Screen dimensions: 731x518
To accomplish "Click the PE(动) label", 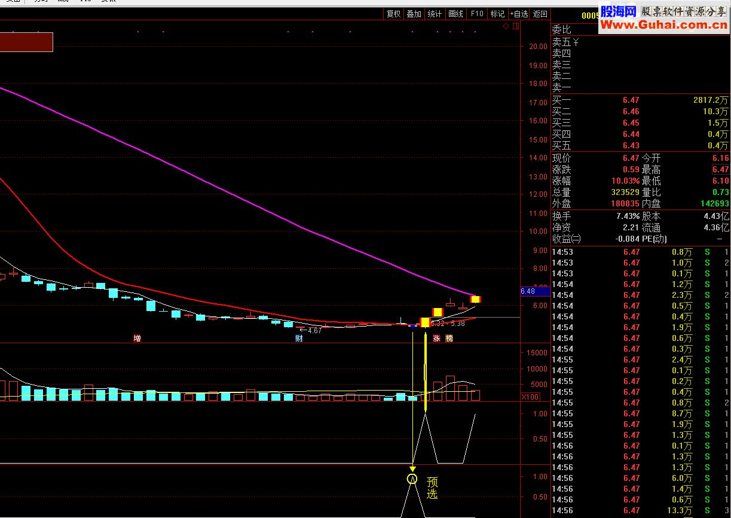I will point(654,239).
